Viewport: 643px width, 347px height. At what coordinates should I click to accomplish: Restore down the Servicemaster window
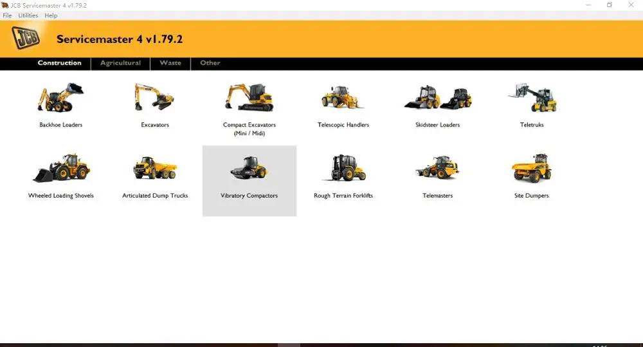610,5
